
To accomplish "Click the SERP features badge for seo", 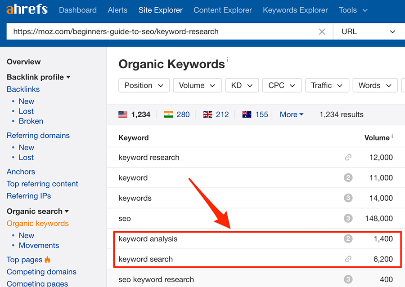I will 348,219.
